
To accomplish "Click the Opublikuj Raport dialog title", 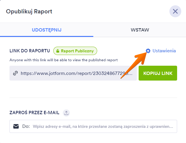I will tap(29, 12).
